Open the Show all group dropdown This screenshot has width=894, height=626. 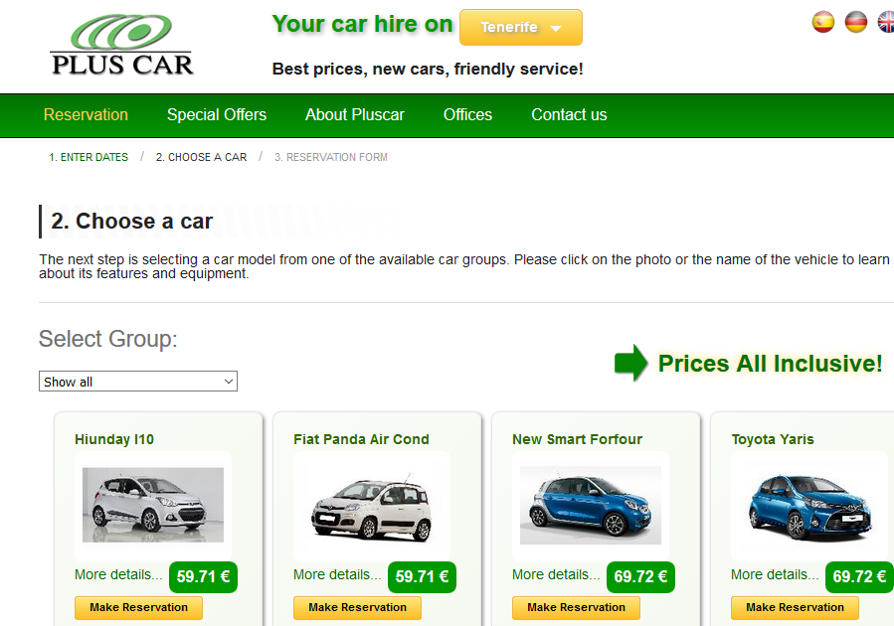coord(138,382)
